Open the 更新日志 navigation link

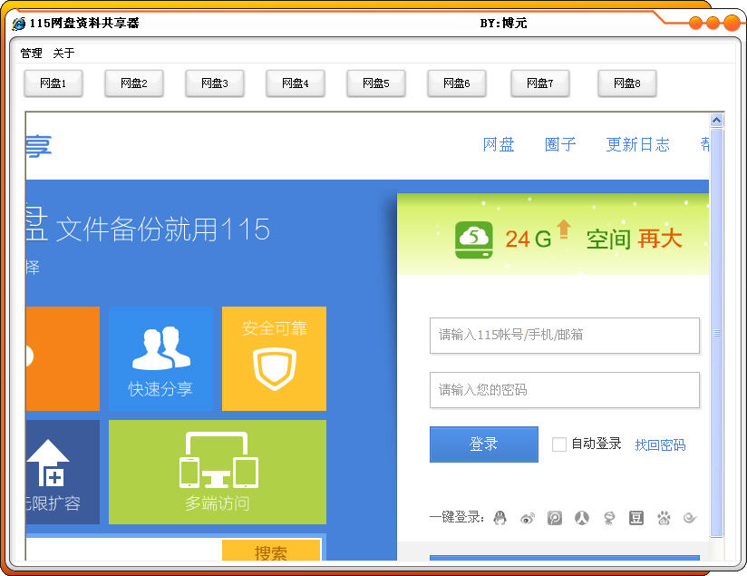tap(638, 144)
